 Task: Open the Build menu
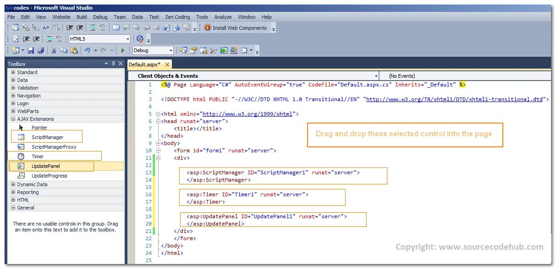[x=82, y=17]
